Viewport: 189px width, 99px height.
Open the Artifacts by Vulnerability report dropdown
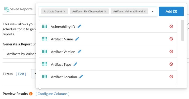pos(19,54)
